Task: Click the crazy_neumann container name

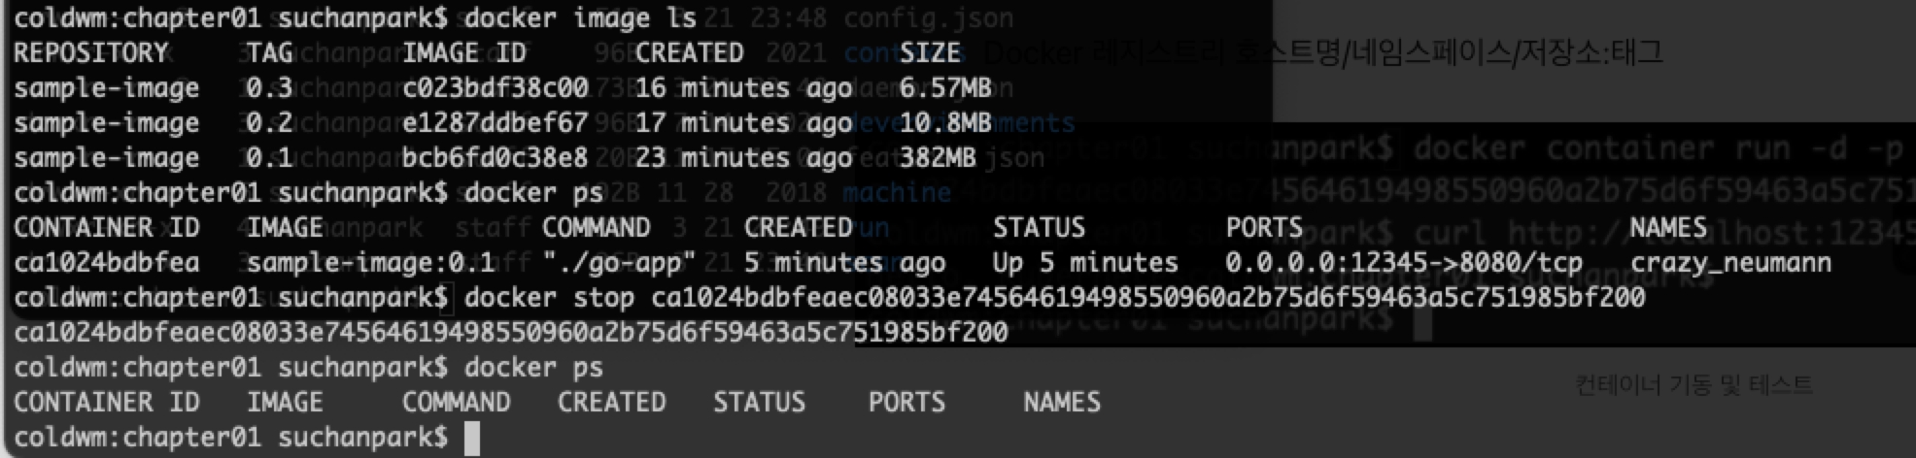Action: coord(1729,263)
